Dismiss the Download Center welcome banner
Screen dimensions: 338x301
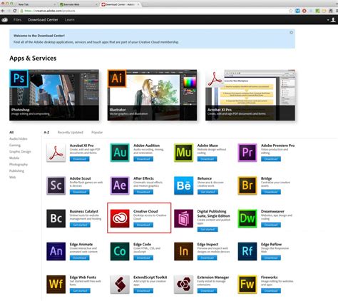point(291,33)
